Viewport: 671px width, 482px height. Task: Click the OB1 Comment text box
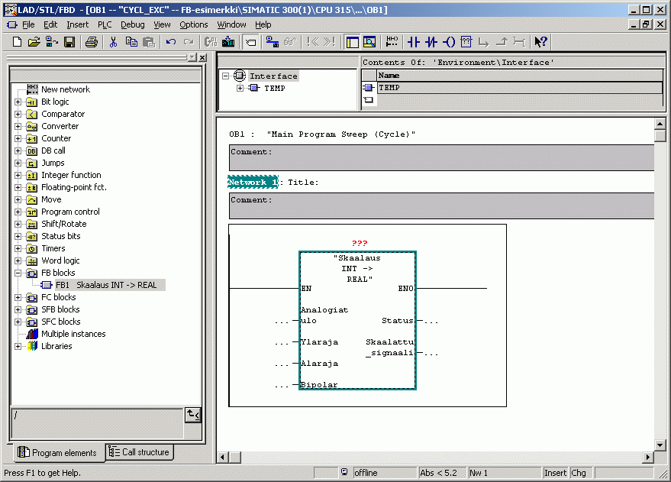point(441,157)
